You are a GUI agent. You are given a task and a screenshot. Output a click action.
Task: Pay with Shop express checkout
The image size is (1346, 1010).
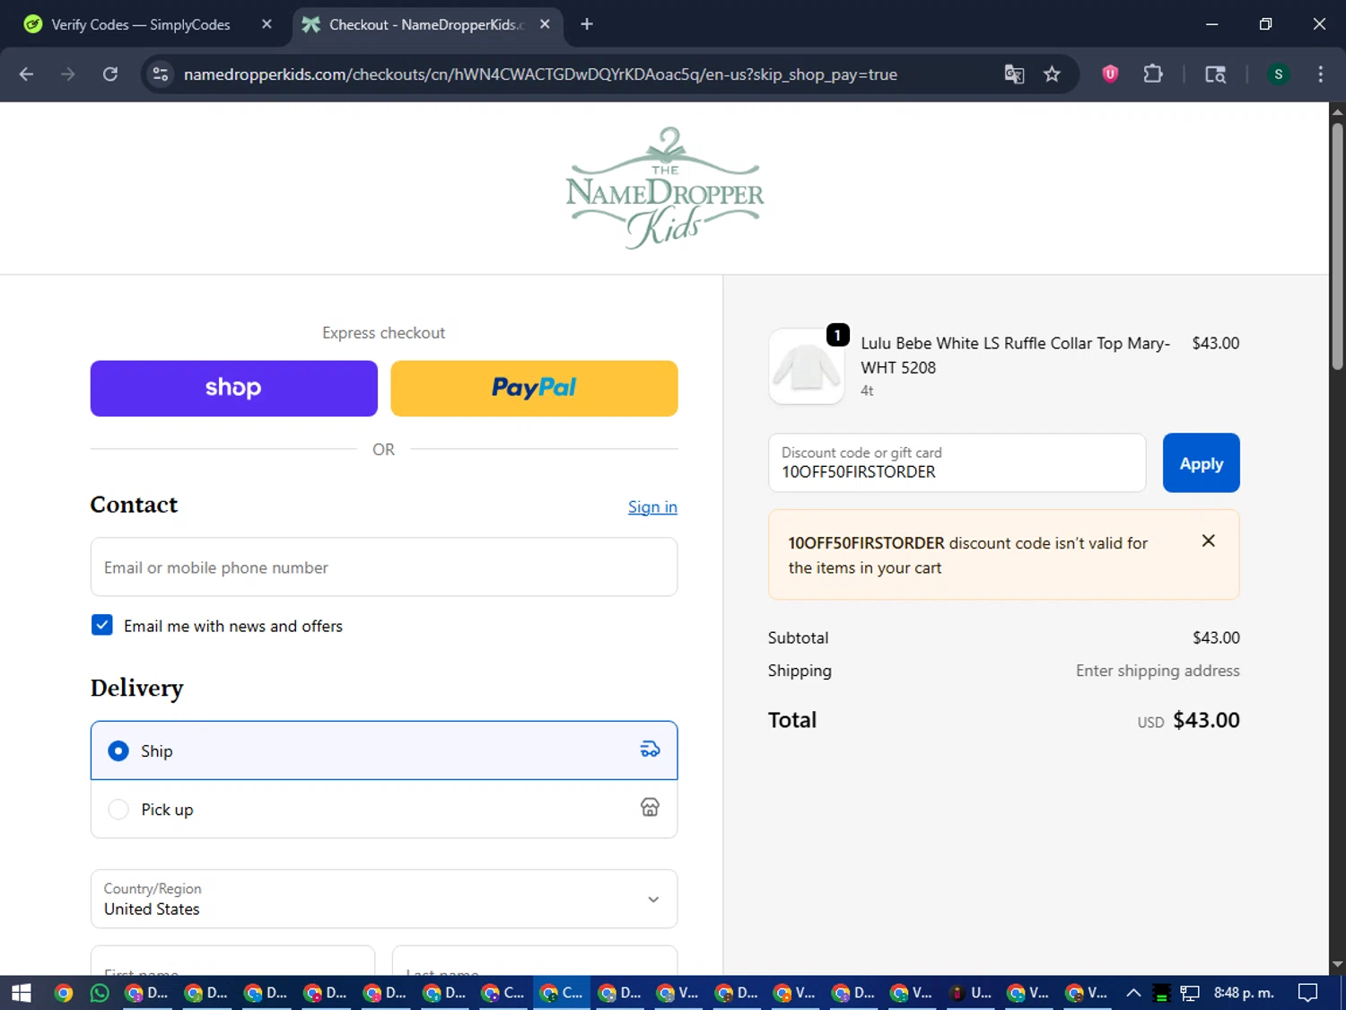pyautogui.click(x=234, y=389)
